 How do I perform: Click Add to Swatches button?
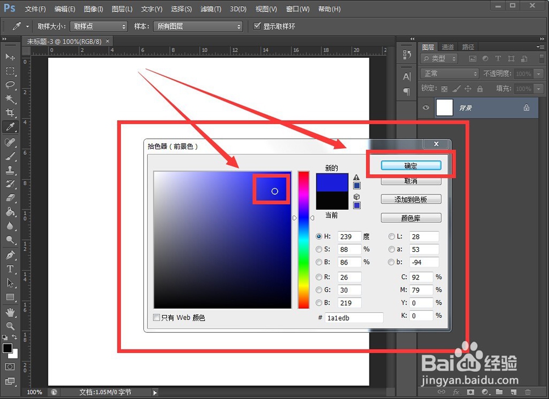pyautogui.click(x=411, y=200)
